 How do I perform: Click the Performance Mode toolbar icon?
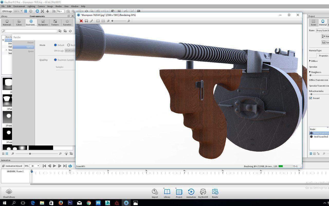(31, 11)
